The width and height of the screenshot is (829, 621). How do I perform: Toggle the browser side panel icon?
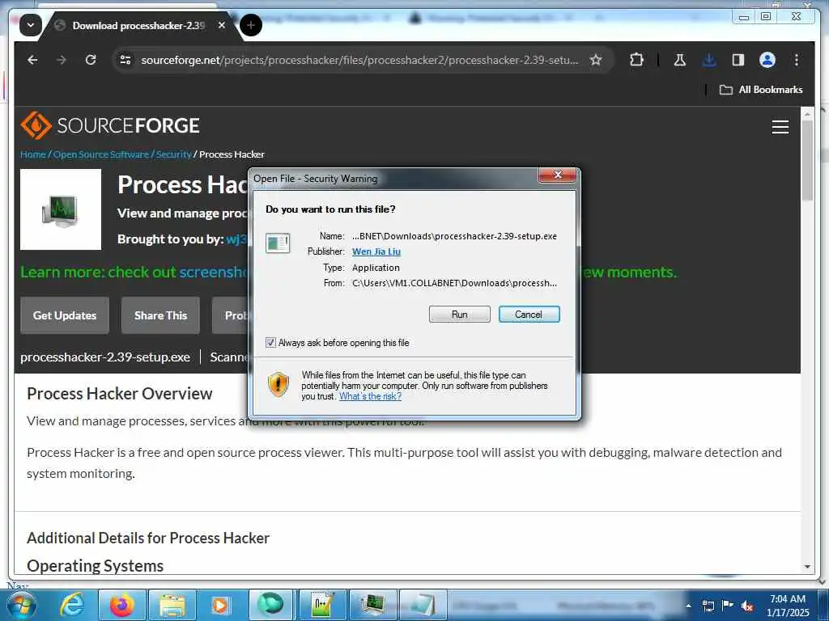click(x=738, y=60)
